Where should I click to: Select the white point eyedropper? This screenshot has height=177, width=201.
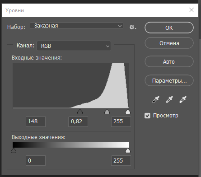click(183, 99)
